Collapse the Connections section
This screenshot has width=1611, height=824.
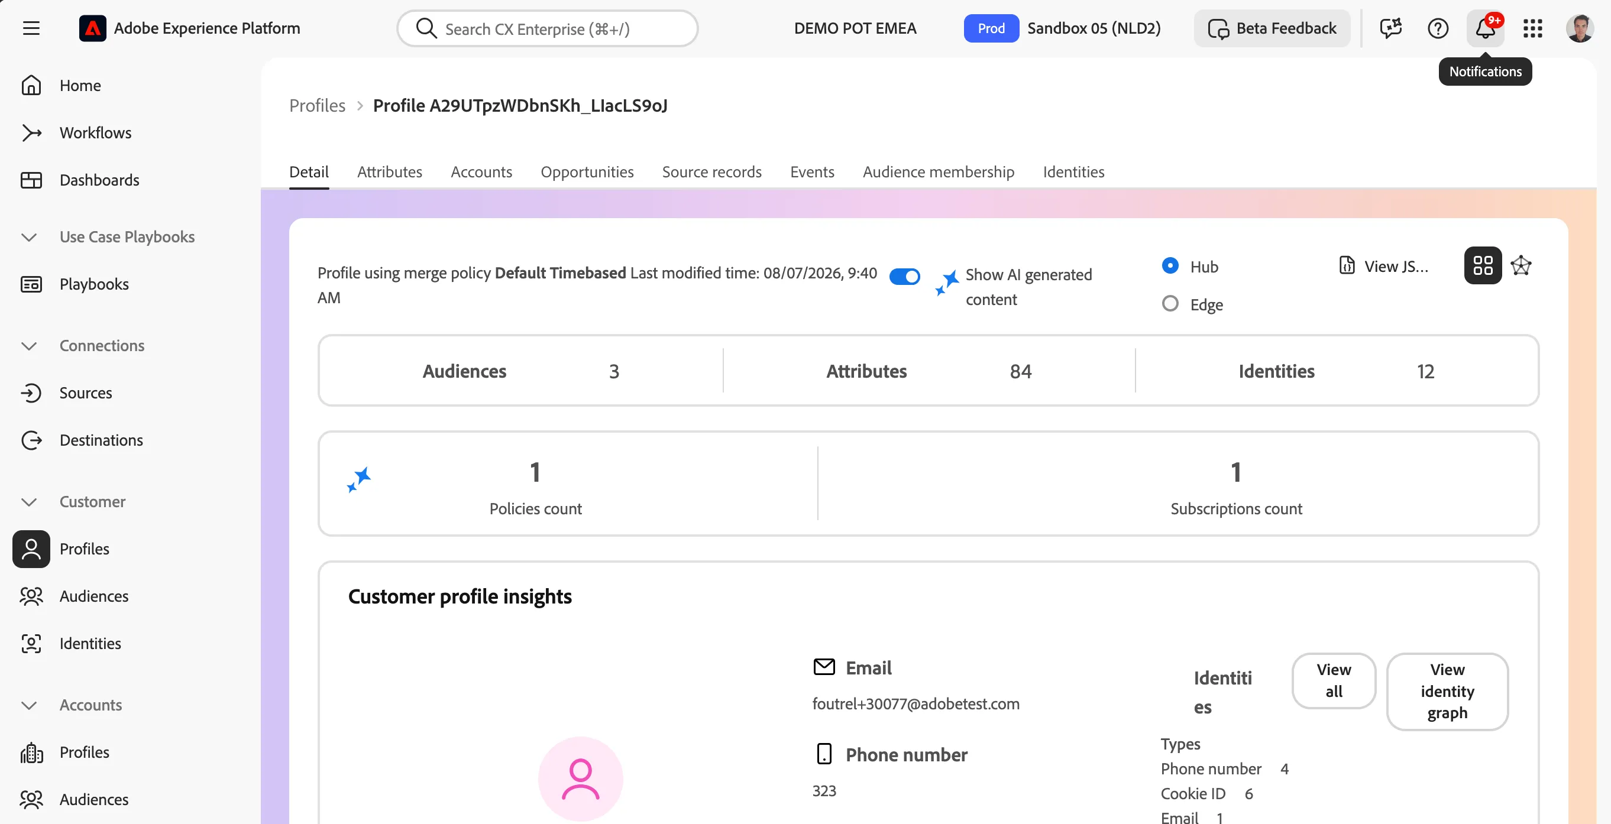tap(29, 346)
